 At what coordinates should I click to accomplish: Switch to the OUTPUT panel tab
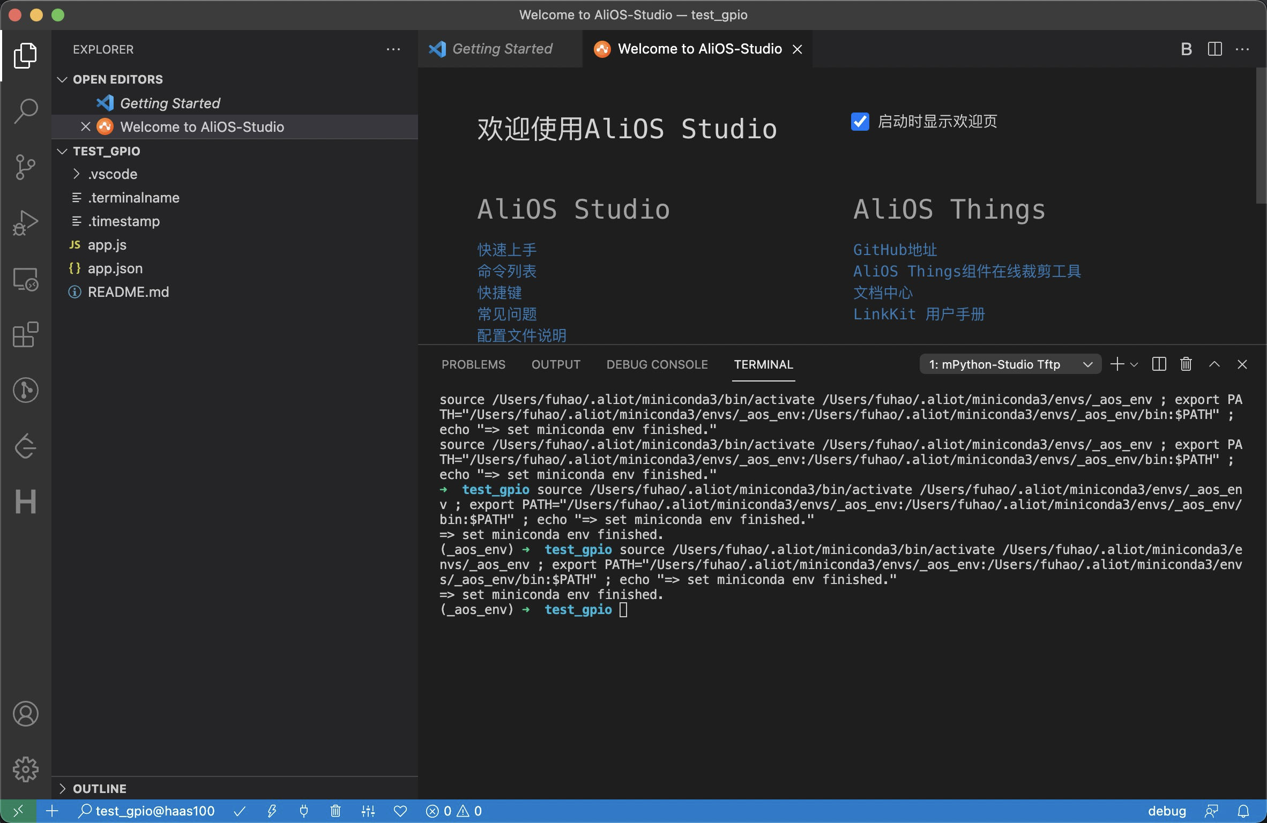[556, 364]
